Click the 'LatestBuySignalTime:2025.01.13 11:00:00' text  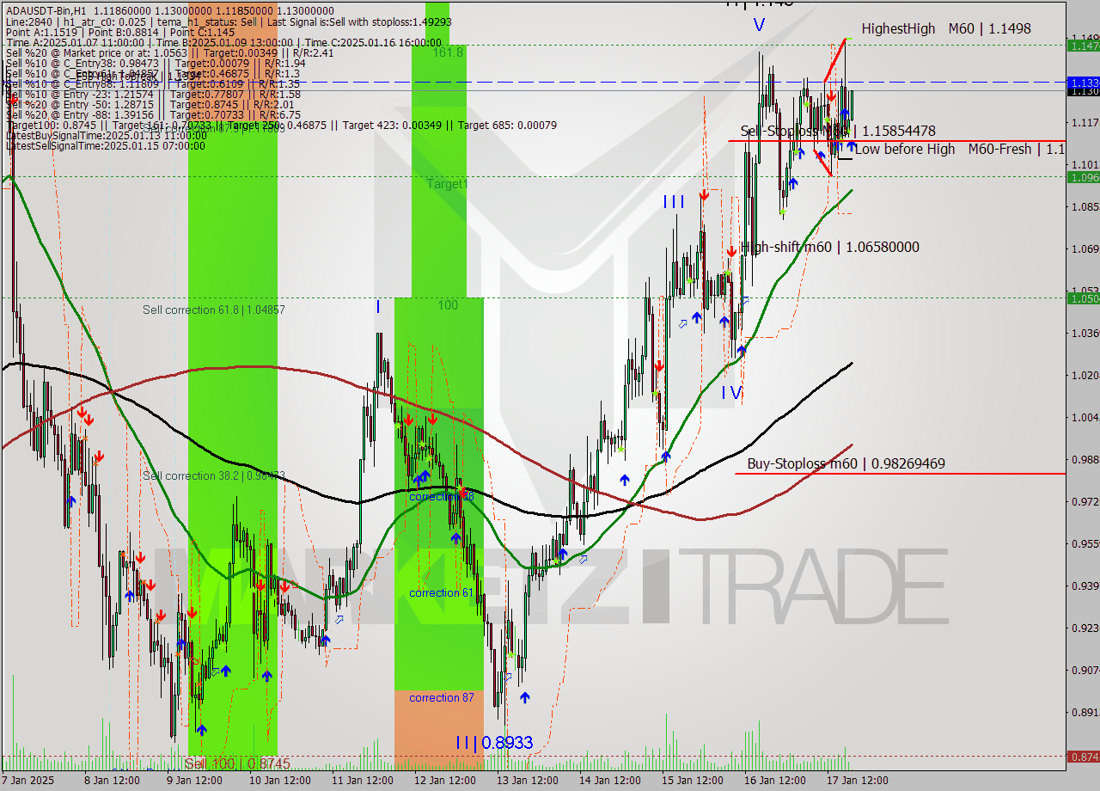tap(105, 135)
